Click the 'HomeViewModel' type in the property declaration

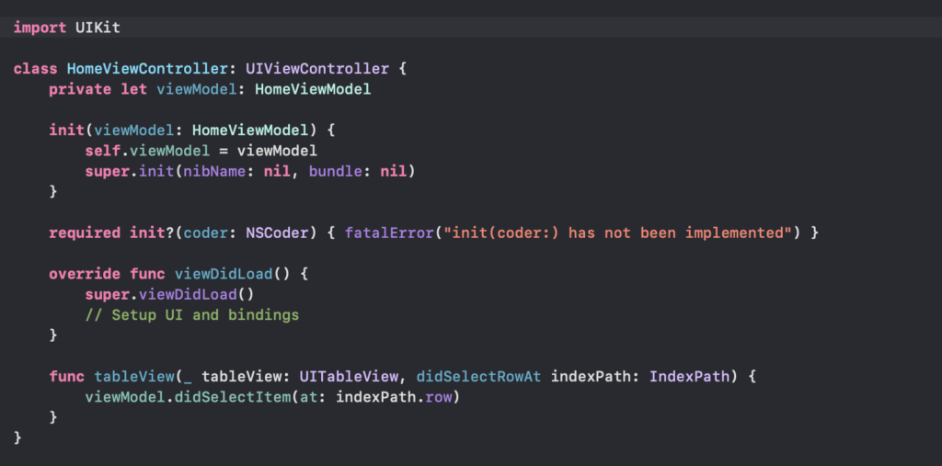pyautogui.click(x=313, y=89)
